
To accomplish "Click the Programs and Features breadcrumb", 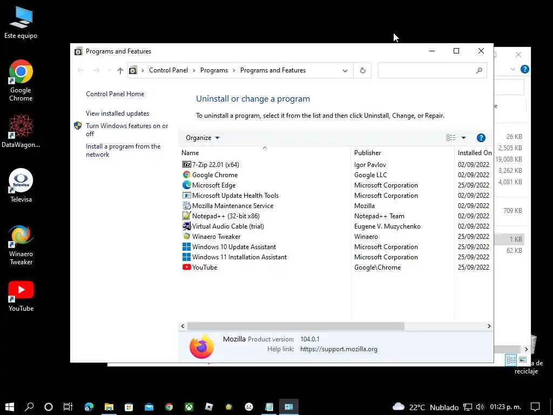I will click(273, 70).
